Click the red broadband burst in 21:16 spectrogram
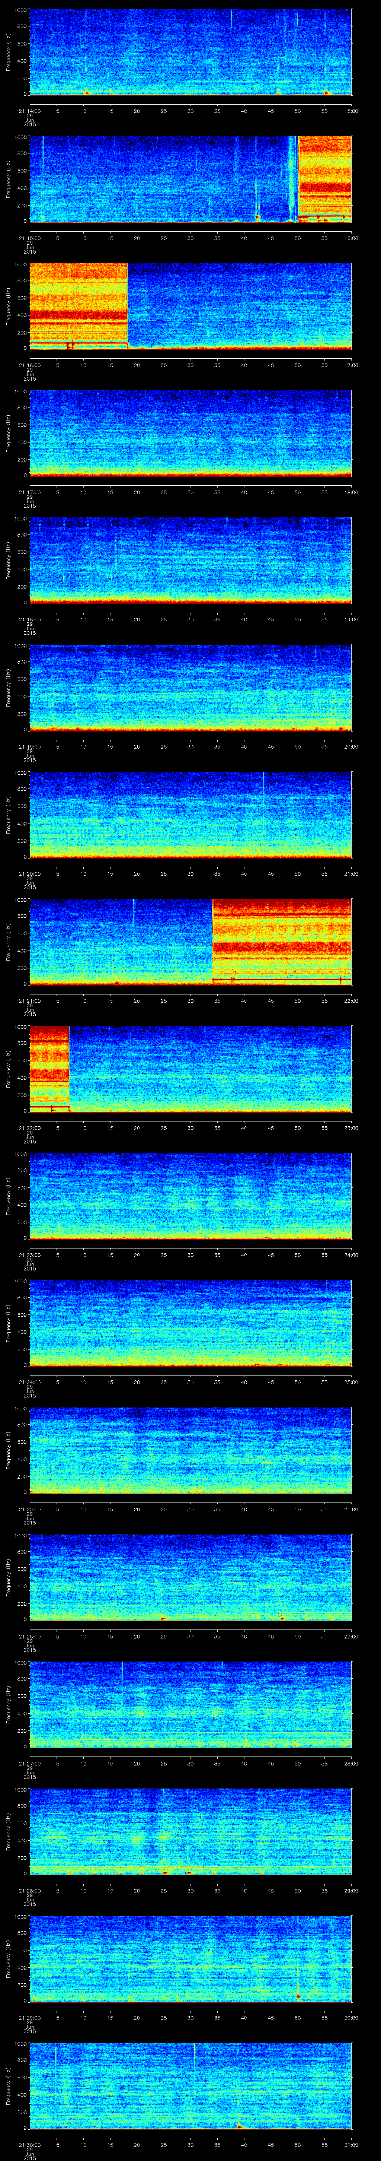The width and height of the screenshot is (381, 2161). [x=79, y=306]
